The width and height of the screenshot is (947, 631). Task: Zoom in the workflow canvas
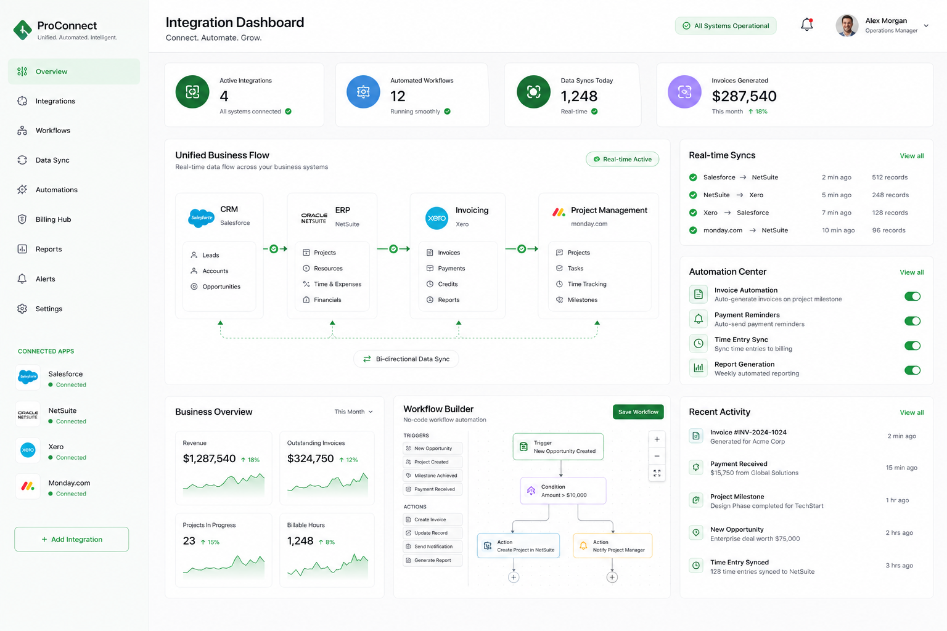pos(657,439)
